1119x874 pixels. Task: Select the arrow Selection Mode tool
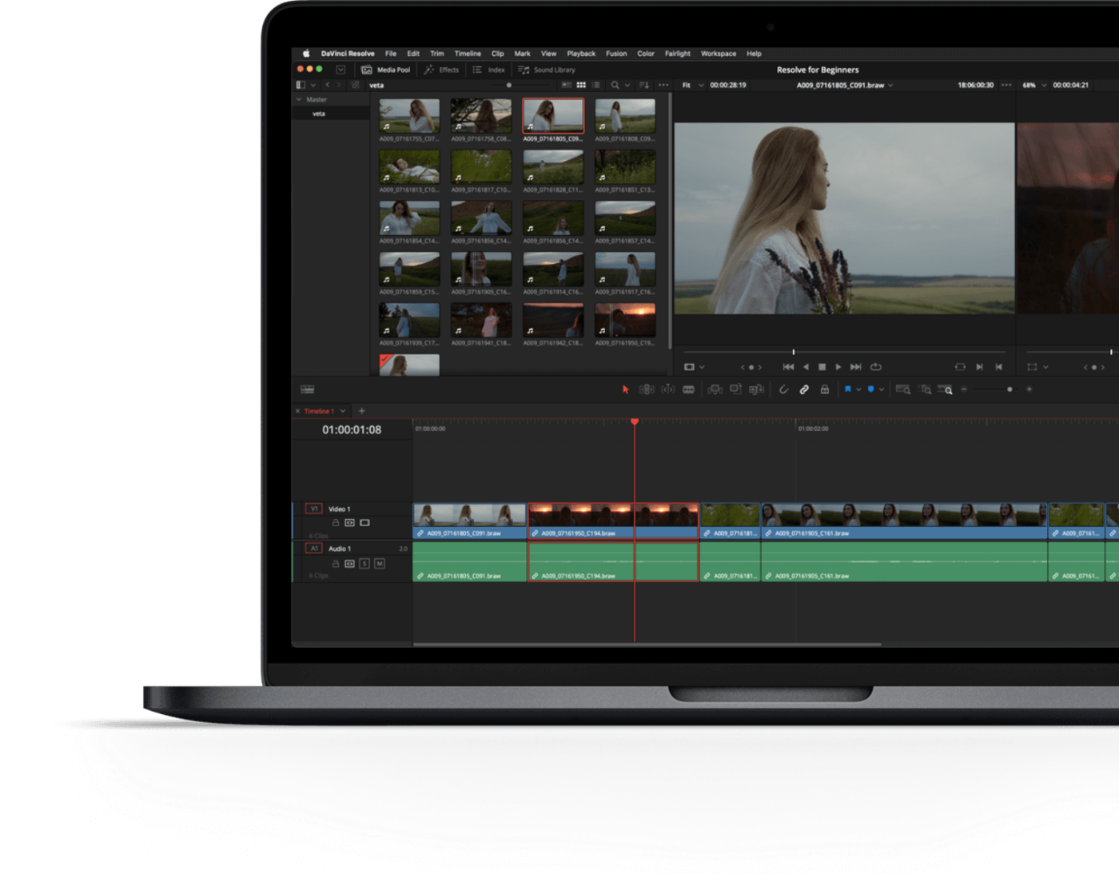(625, 389)
